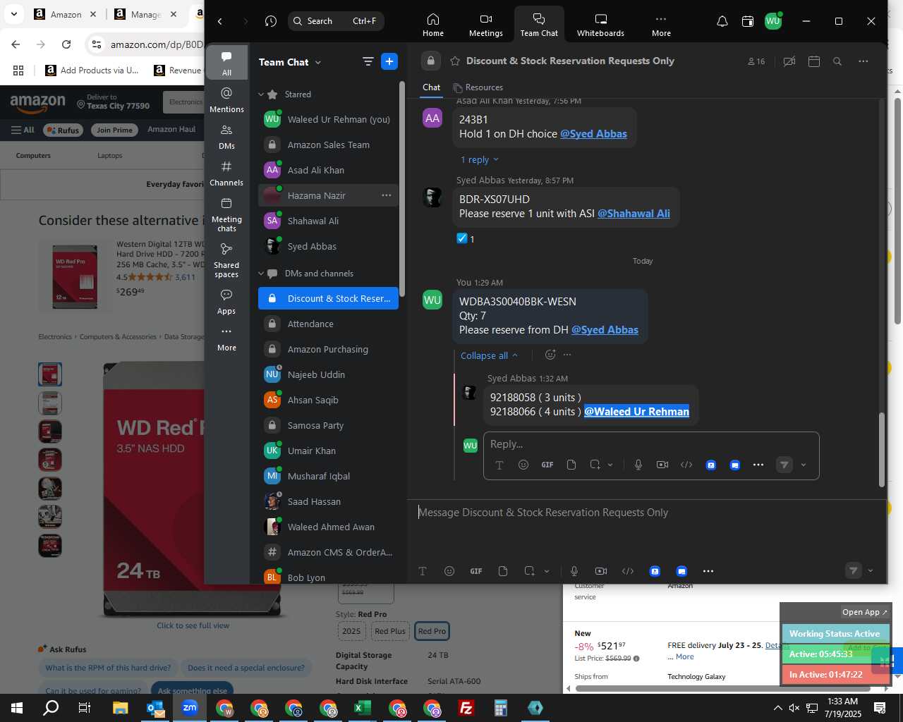Click 'Click to see full view' link
The image size is (903, 722).
pos(193,625)
